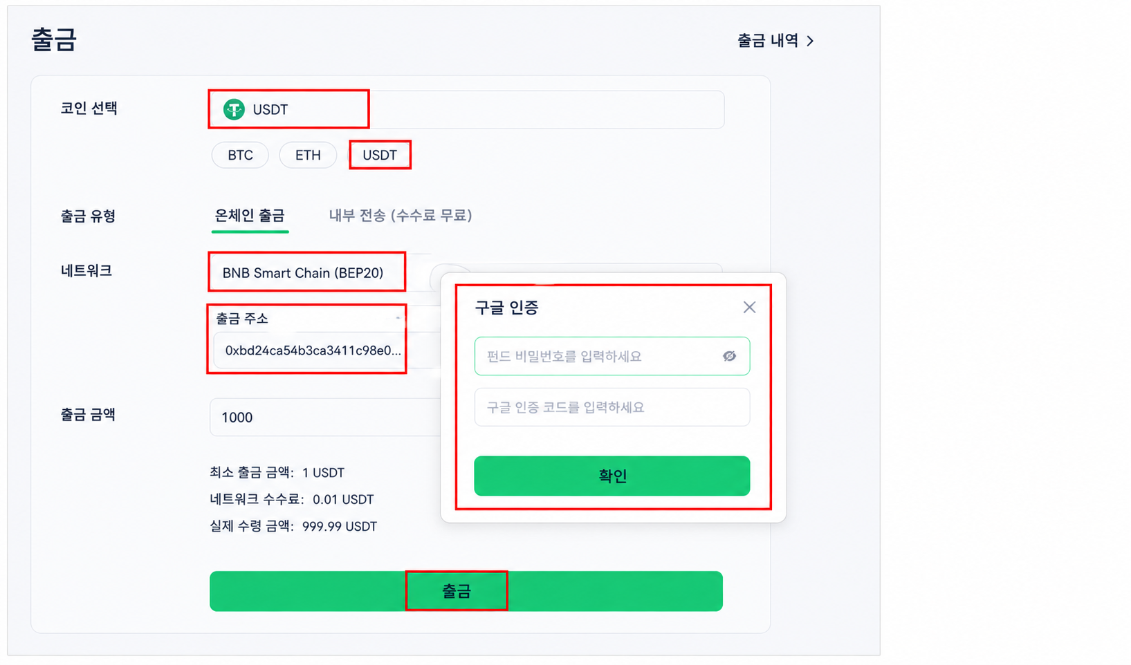Switch to 온체인 출금 tab
The height and width of the screenshot is (665, 1131).
[x=250, y=216]
